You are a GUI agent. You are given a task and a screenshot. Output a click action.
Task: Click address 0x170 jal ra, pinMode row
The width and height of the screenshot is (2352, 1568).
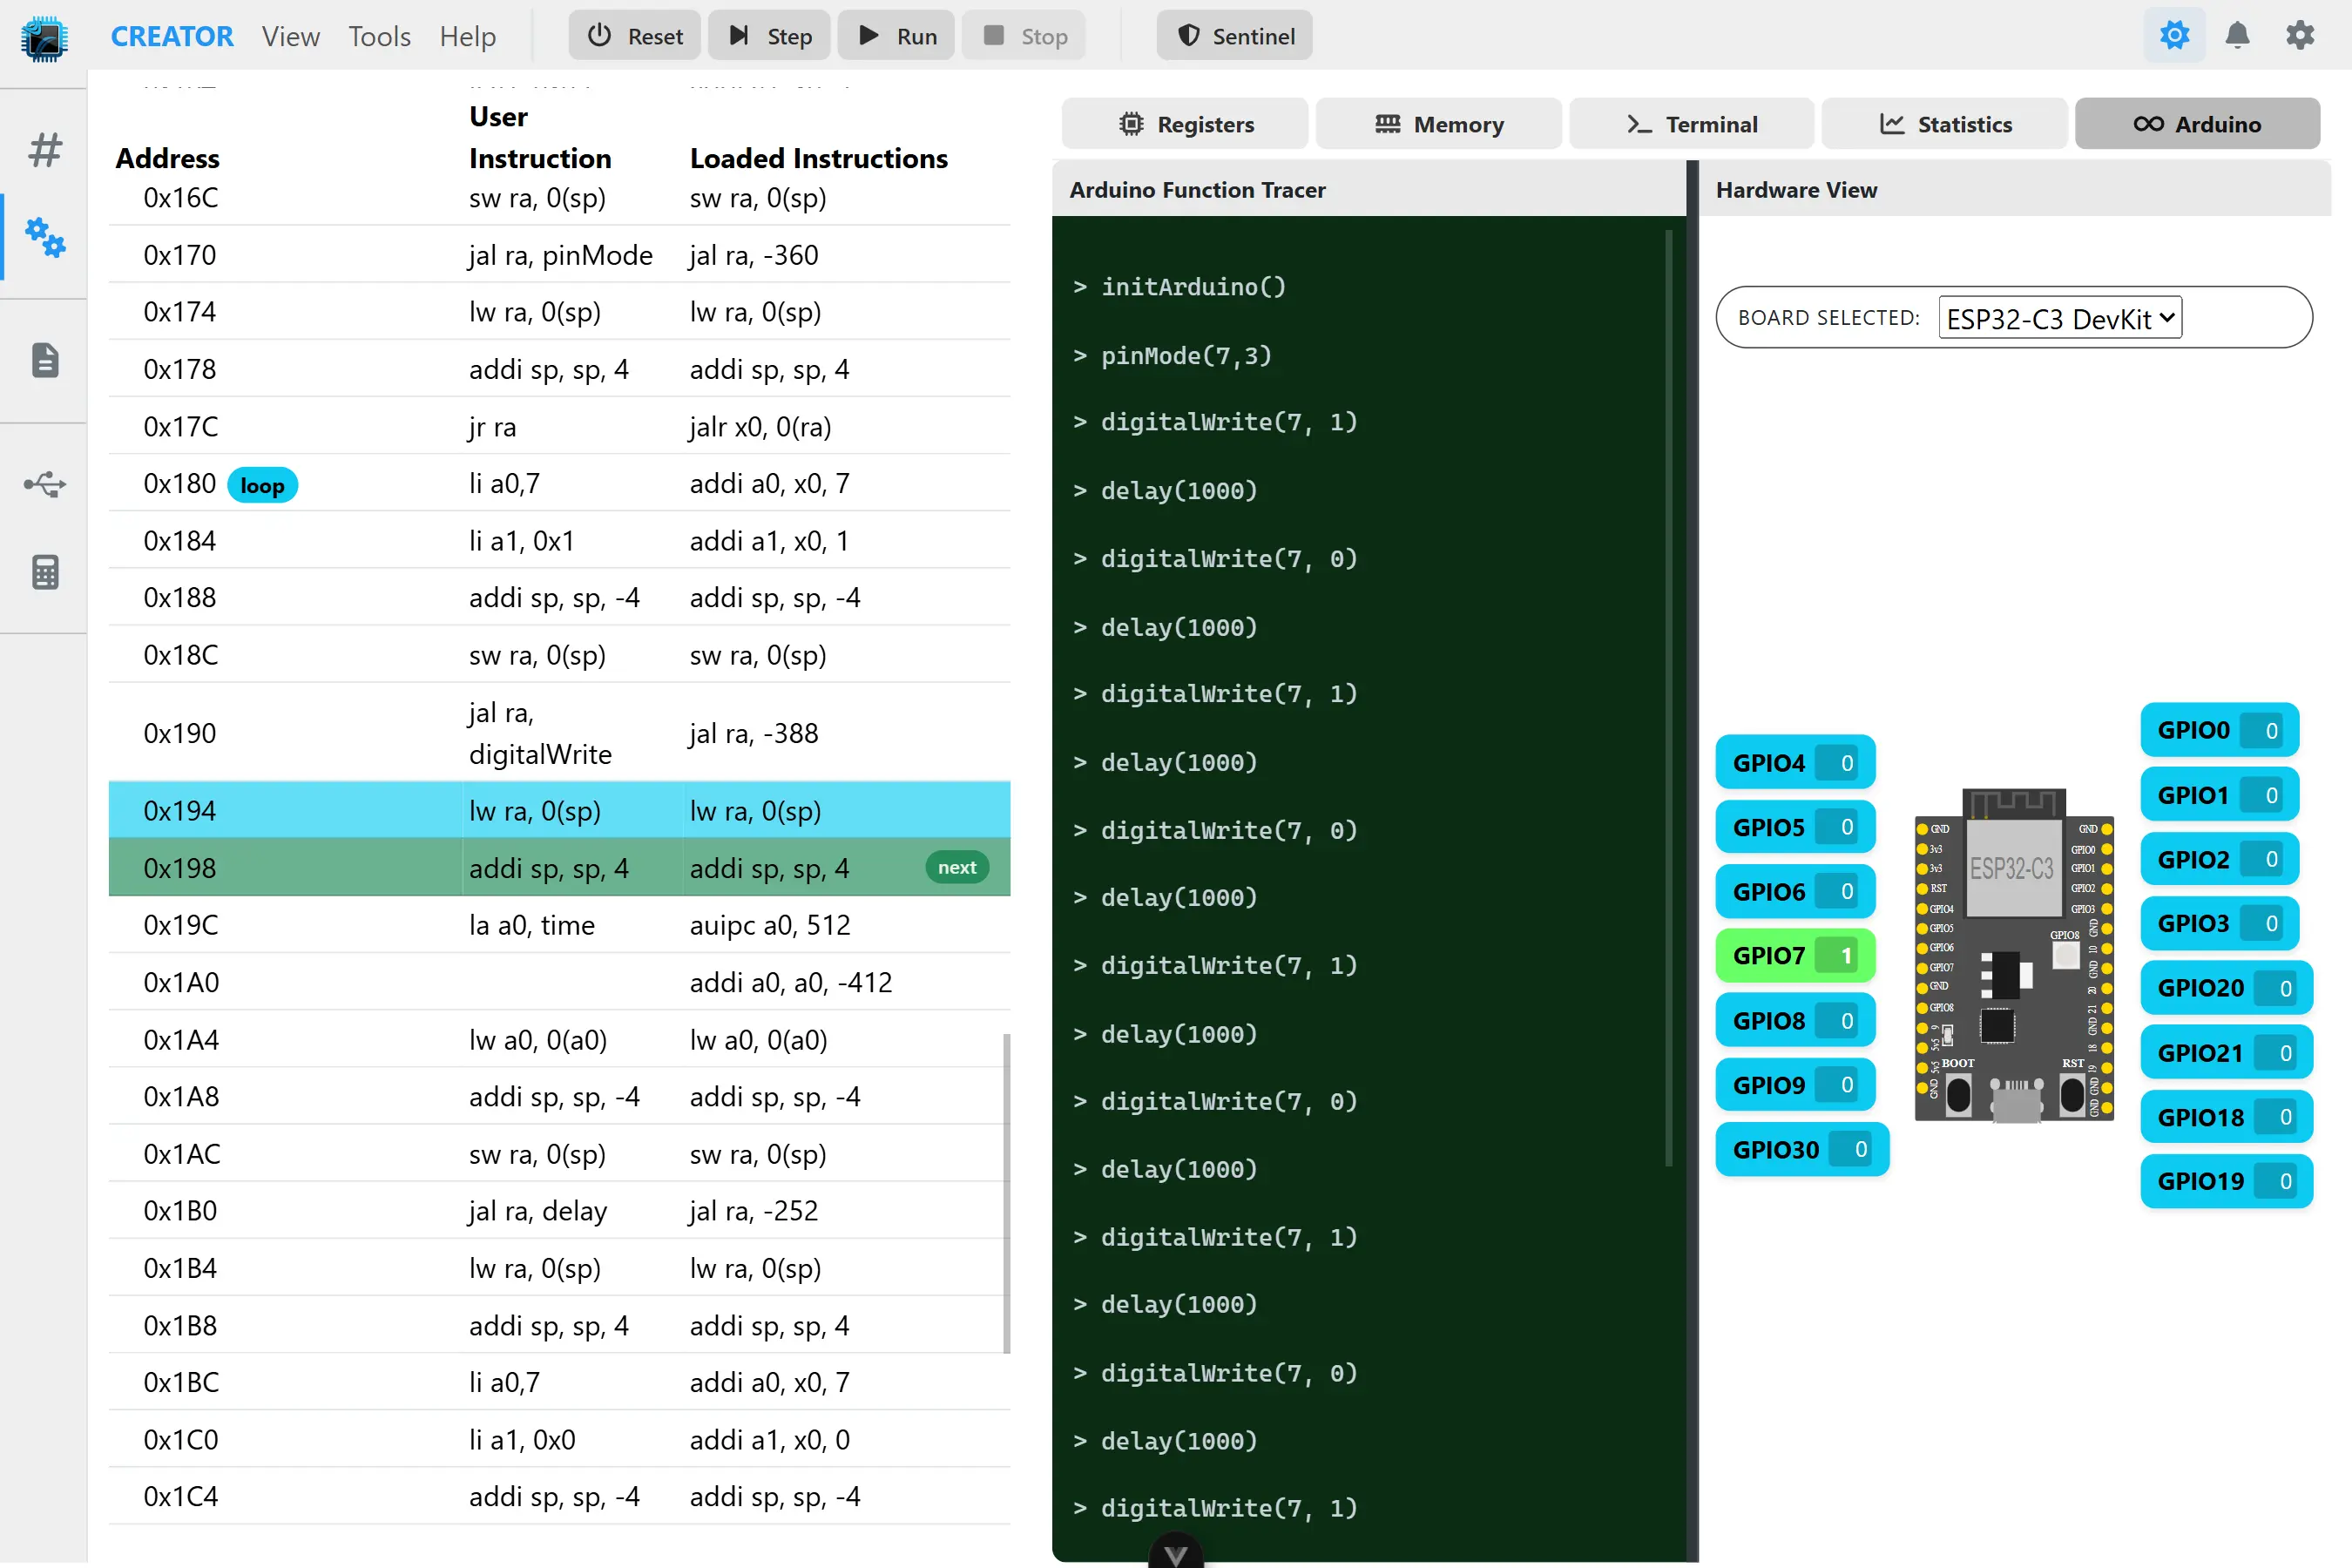559,255
